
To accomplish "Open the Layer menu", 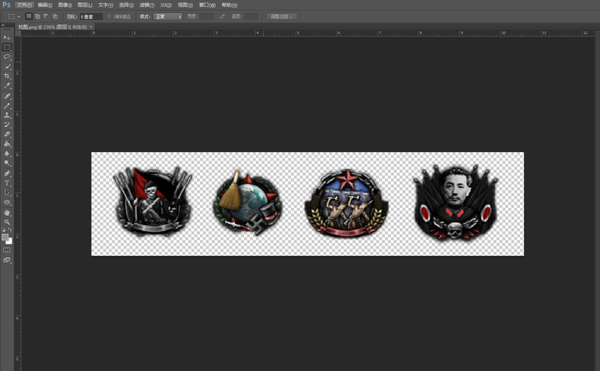I will tap(84, 5).
